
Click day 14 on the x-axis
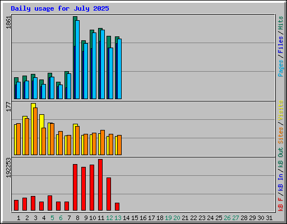[126, 218]
